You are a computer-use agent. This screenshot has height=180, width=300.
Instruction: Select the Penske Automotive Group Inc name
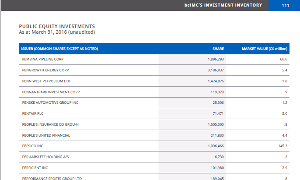tap(50, 102)
